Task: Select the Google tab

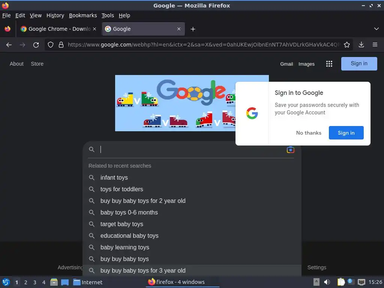Action: [143, 29]
